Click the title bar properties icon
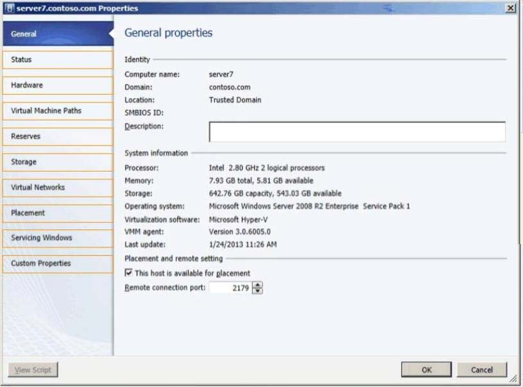 [x=10, y=8]
